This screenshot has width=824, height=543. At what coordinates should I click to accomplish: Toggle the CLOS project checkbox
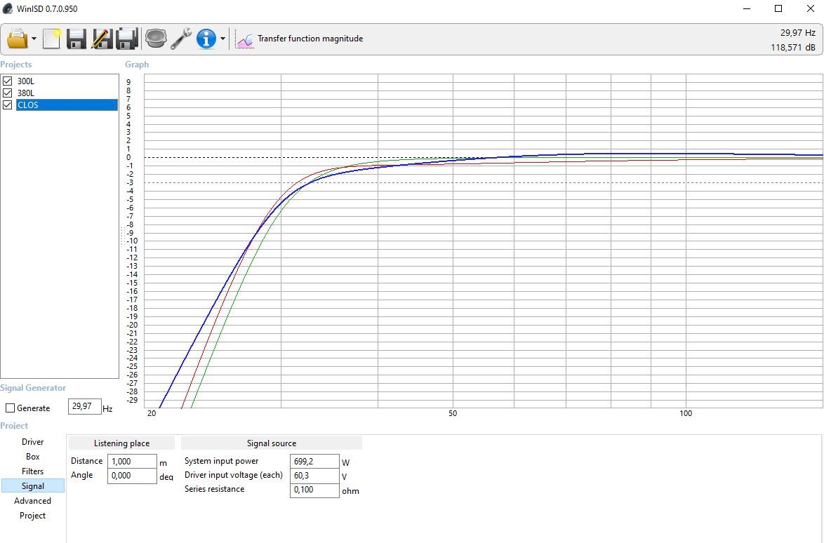point(7,105)
